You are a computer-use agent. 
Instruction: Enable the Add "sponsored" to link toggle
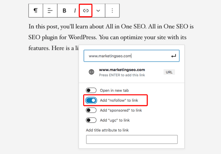pos(91,110)
